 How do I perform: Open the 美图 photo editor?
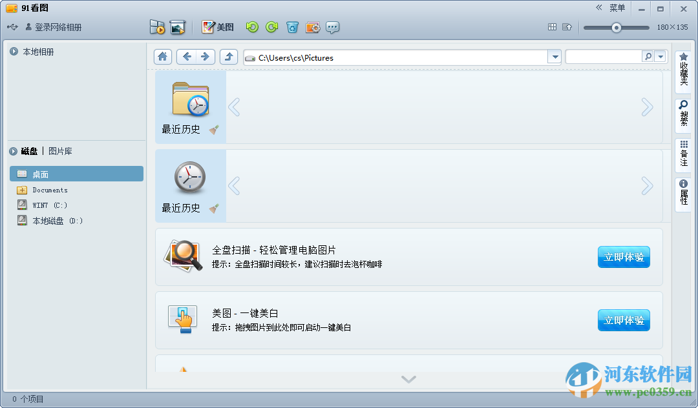click(218, 27)
